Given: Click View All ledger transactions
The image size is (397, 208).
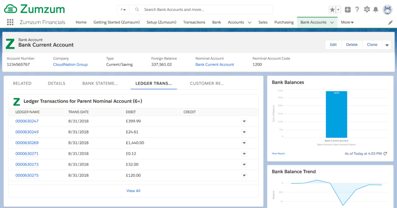Looking at the screenshot, I should click(133, 191).
